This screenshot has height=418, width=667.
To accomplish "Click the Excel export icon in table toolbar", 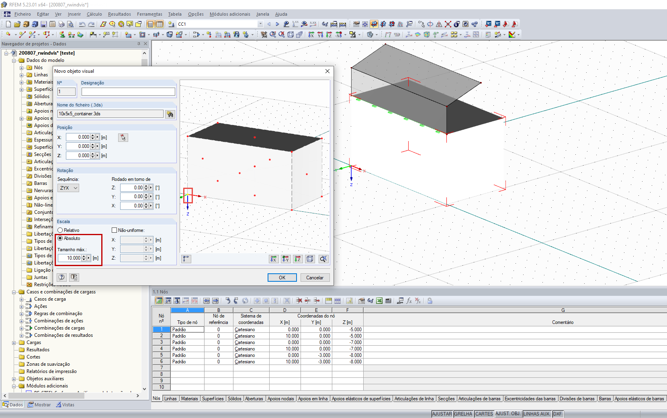I will click(x=379, y=301).
